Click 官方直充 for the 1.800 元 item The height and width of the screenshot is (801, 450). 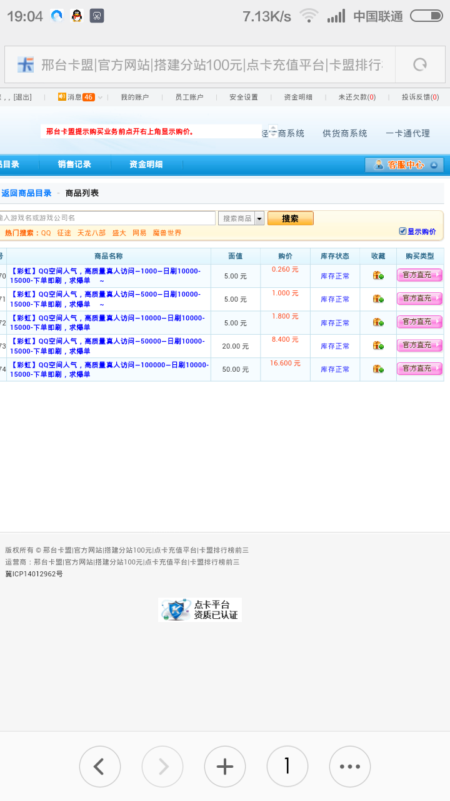pos(419,322)
